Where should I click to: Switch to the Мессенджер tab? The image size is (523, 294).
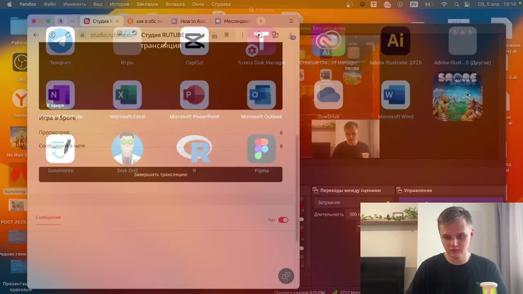234,21
